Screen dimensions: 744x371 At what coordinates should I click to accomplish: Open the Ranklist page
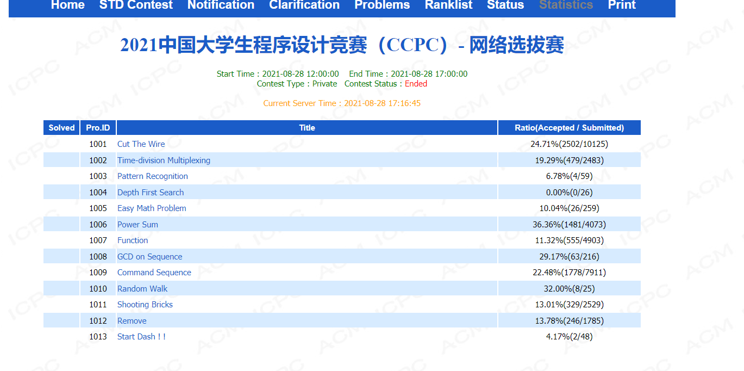coord(448,5)
